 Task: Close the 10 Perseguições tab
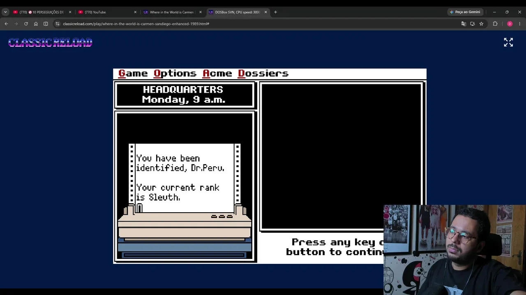[x=70, y=12]
